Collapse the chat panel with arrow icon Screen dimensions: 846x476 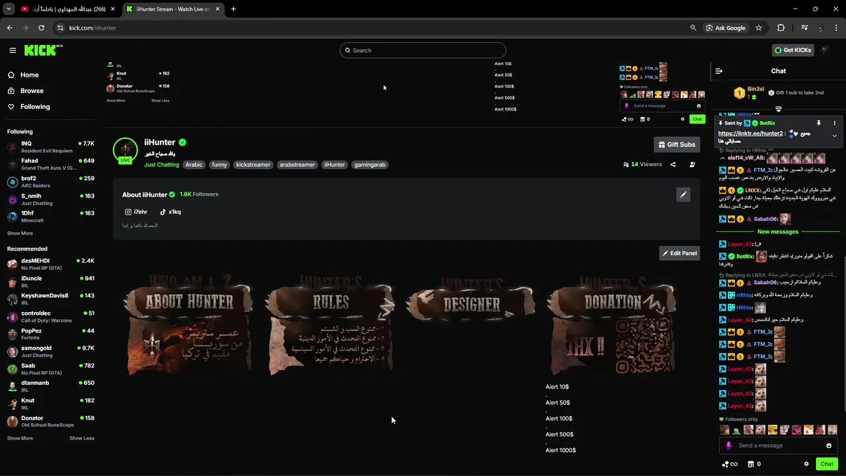point(719,71)
